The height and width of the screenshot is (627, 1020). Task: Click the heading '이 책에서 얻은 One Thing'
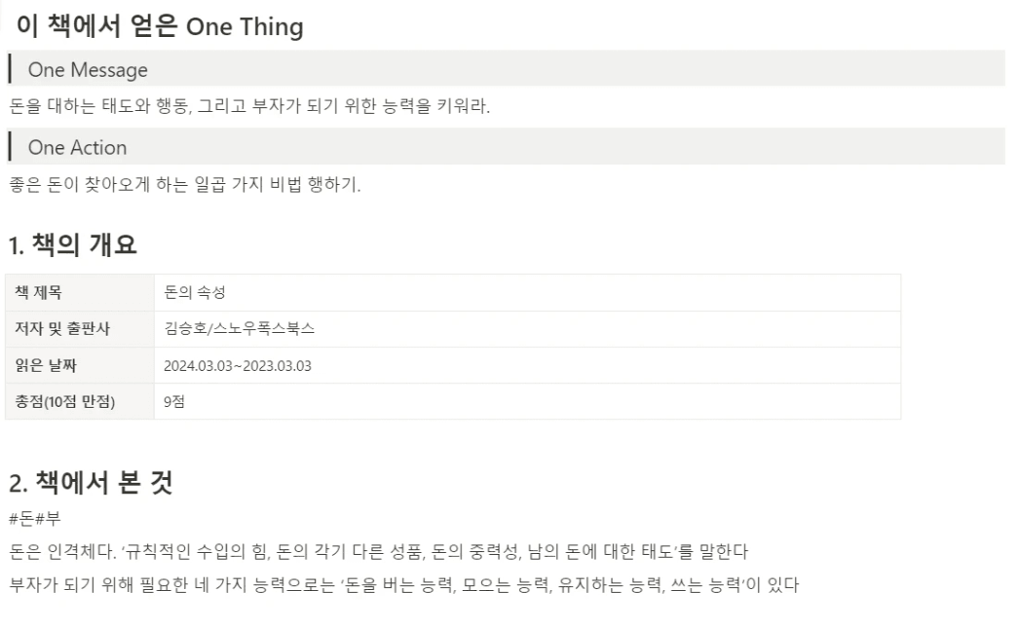160,26
